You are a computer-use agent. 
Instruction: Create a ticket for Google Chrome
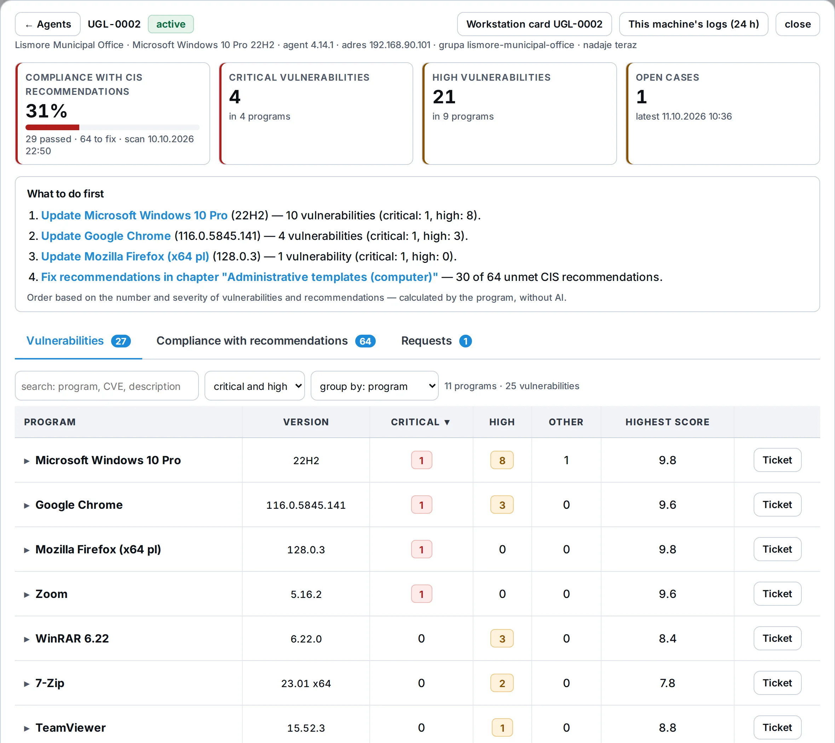tap(777, 505)
